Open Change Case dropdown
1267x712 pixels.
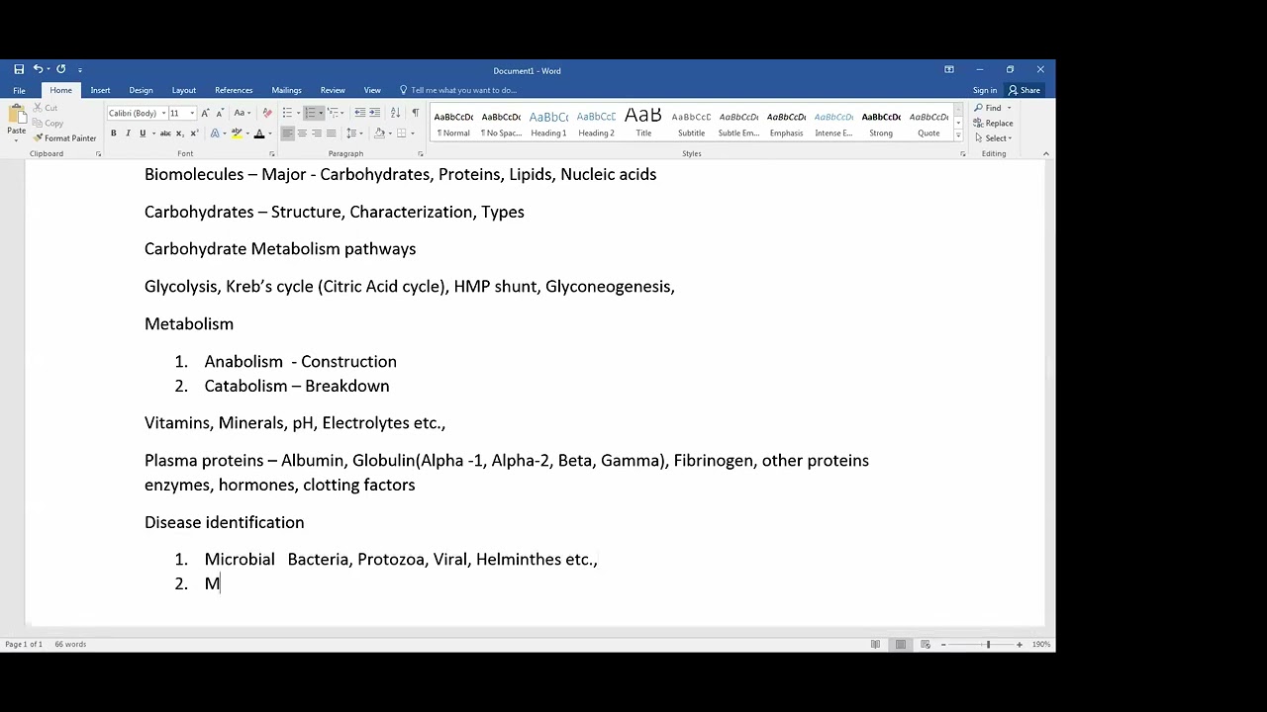(x=242, y=113)
